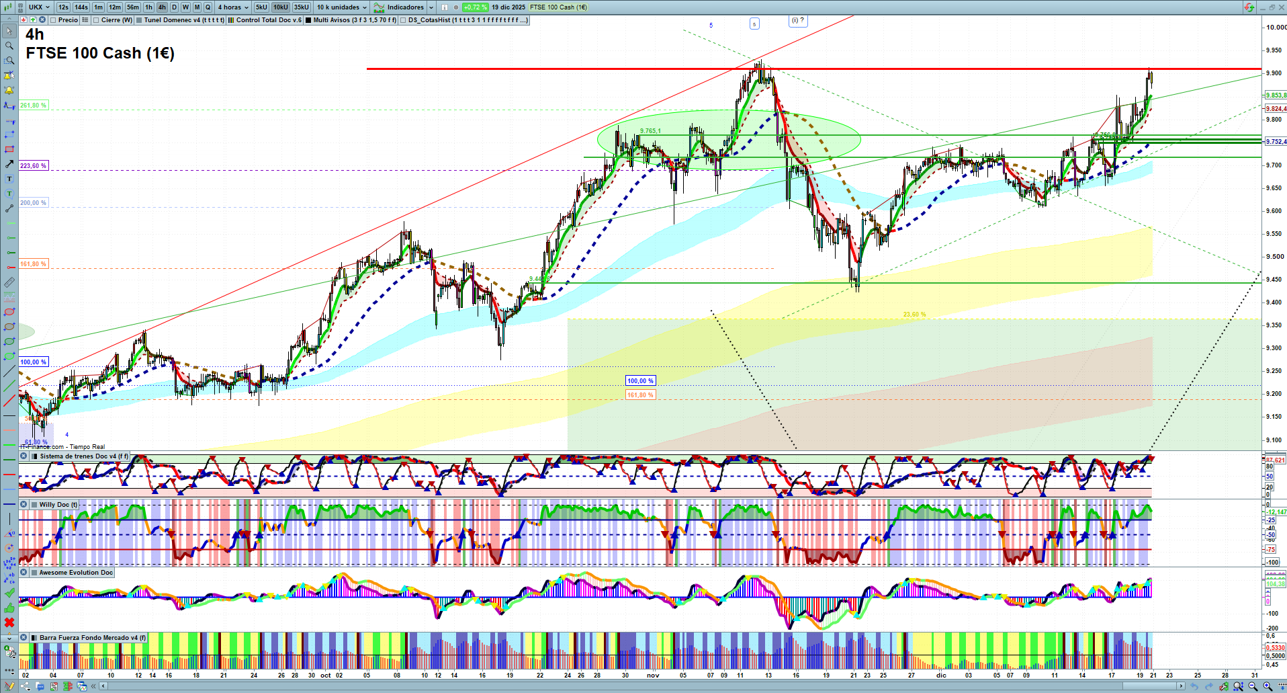
Task: Click the Q quarterly timeframe button
Action: (208, 7)
